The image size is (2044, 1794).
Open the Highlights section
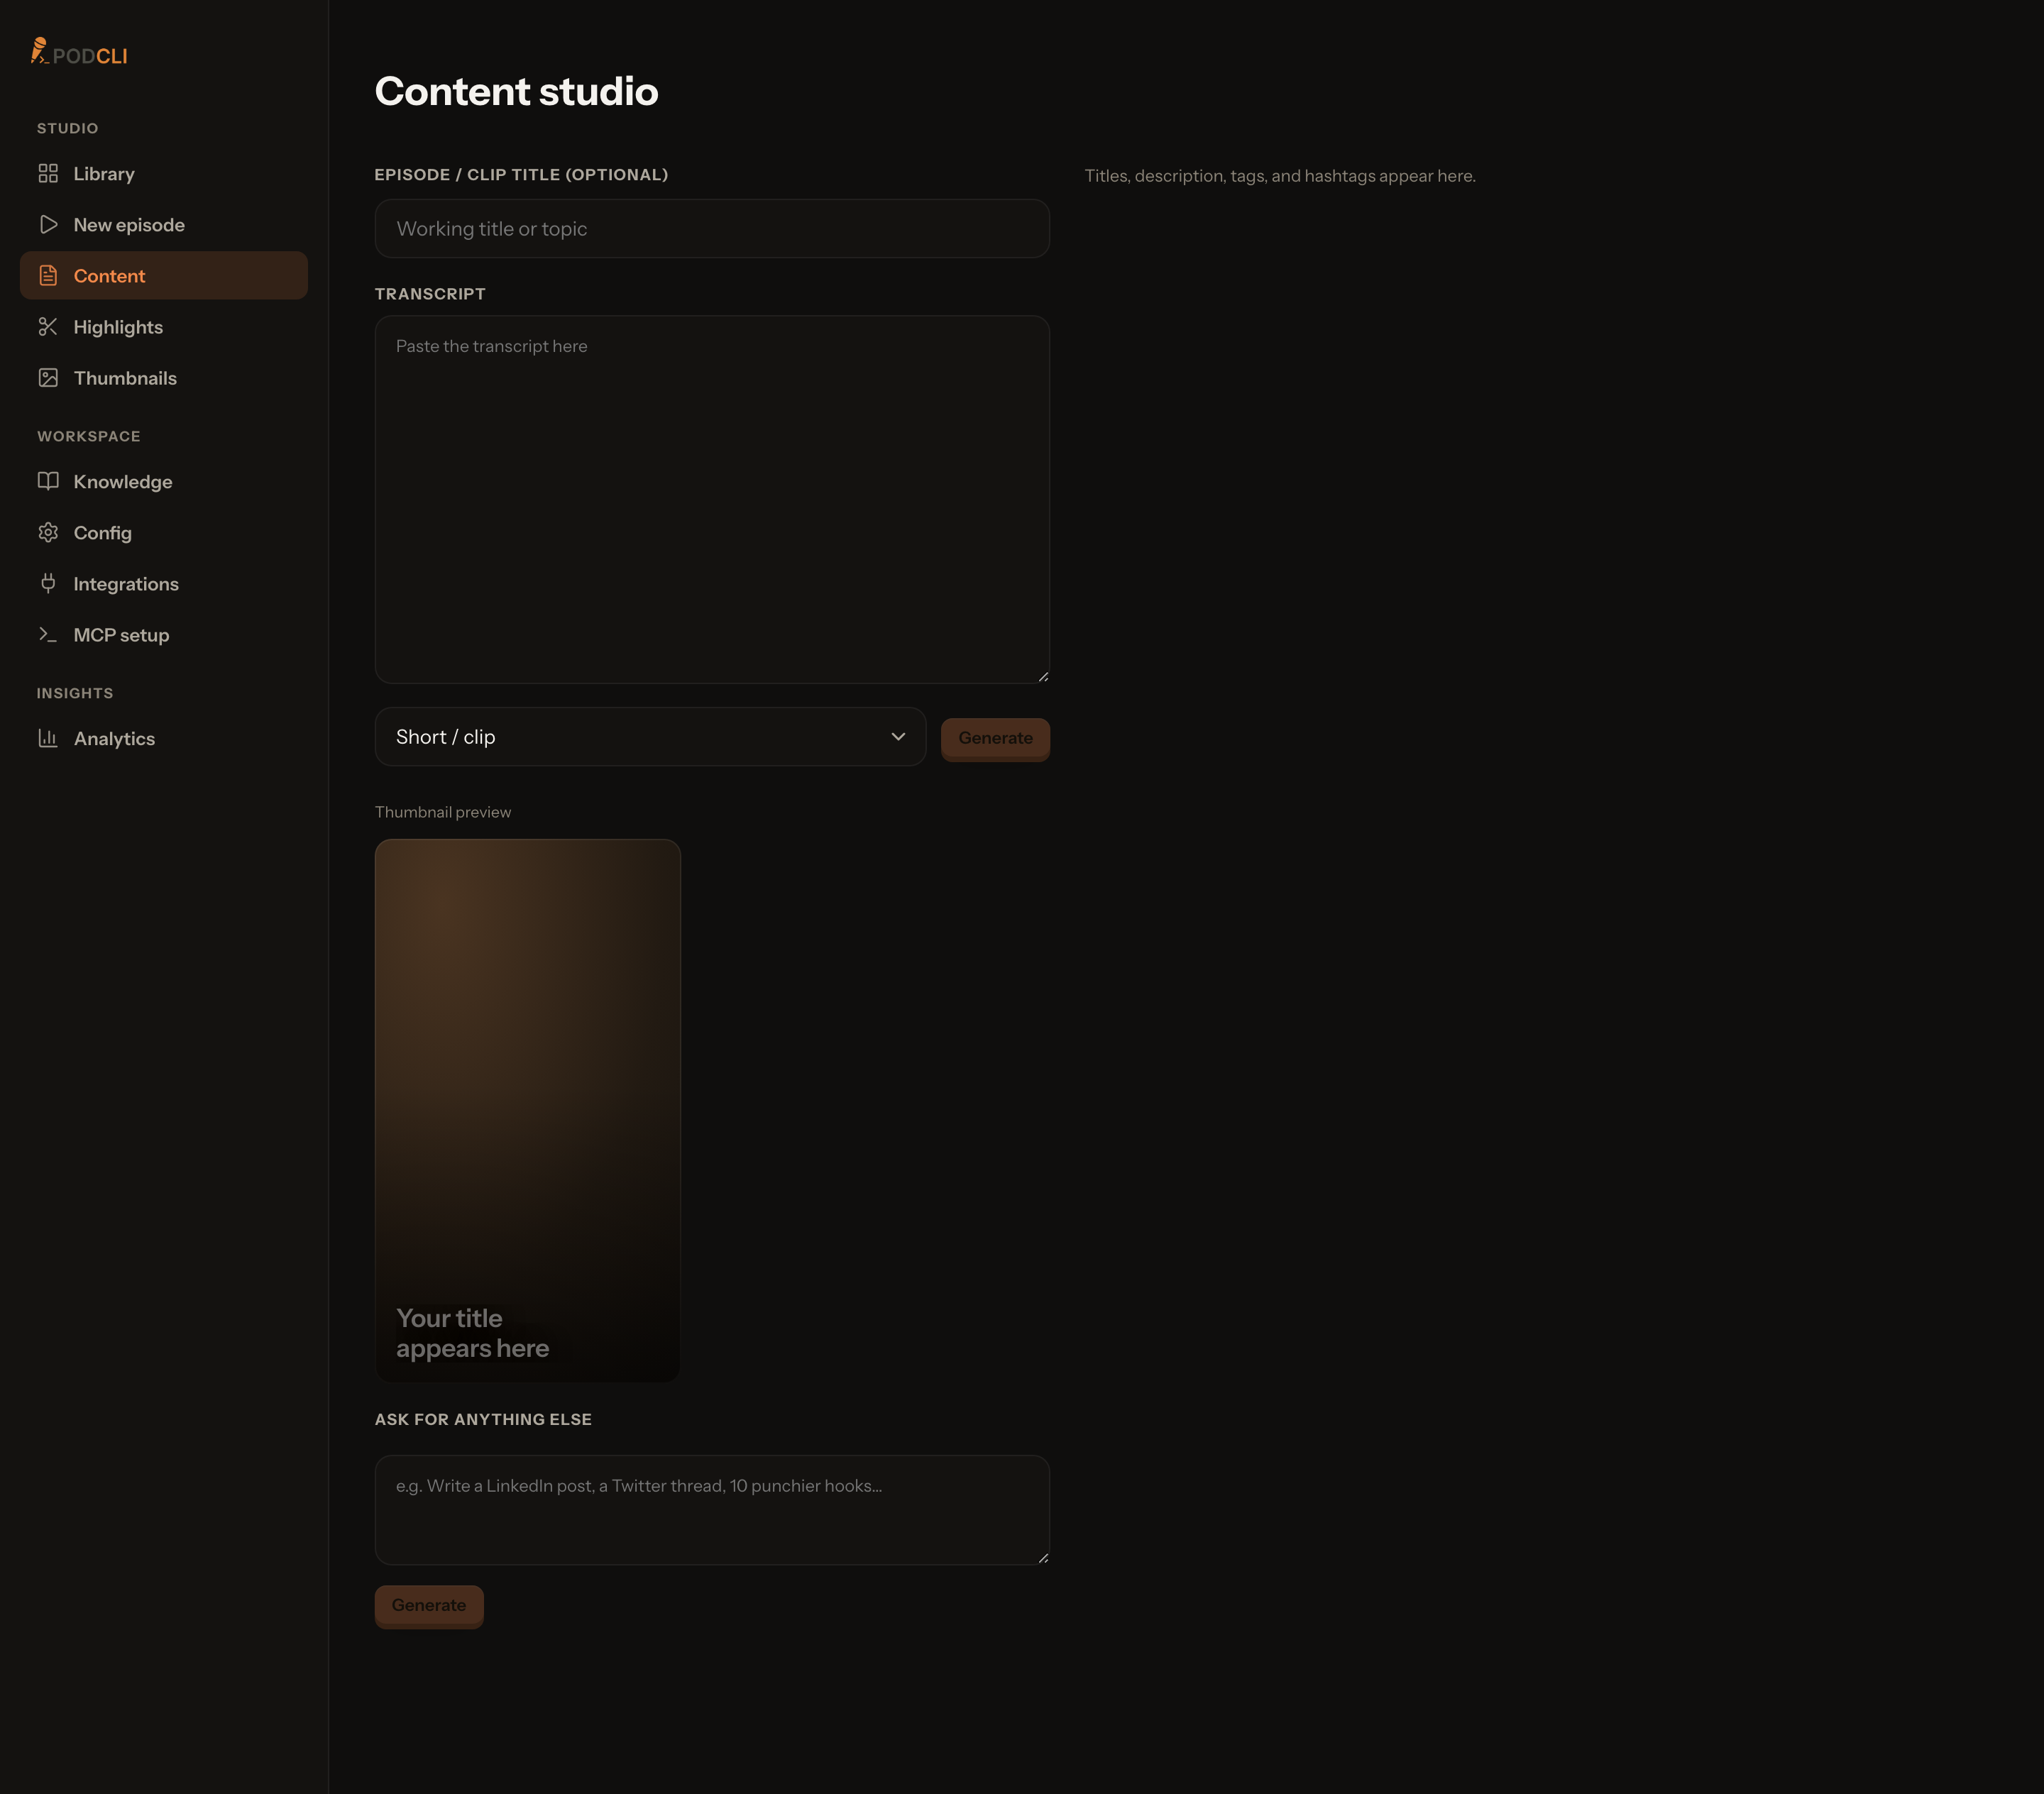(164, 327)
